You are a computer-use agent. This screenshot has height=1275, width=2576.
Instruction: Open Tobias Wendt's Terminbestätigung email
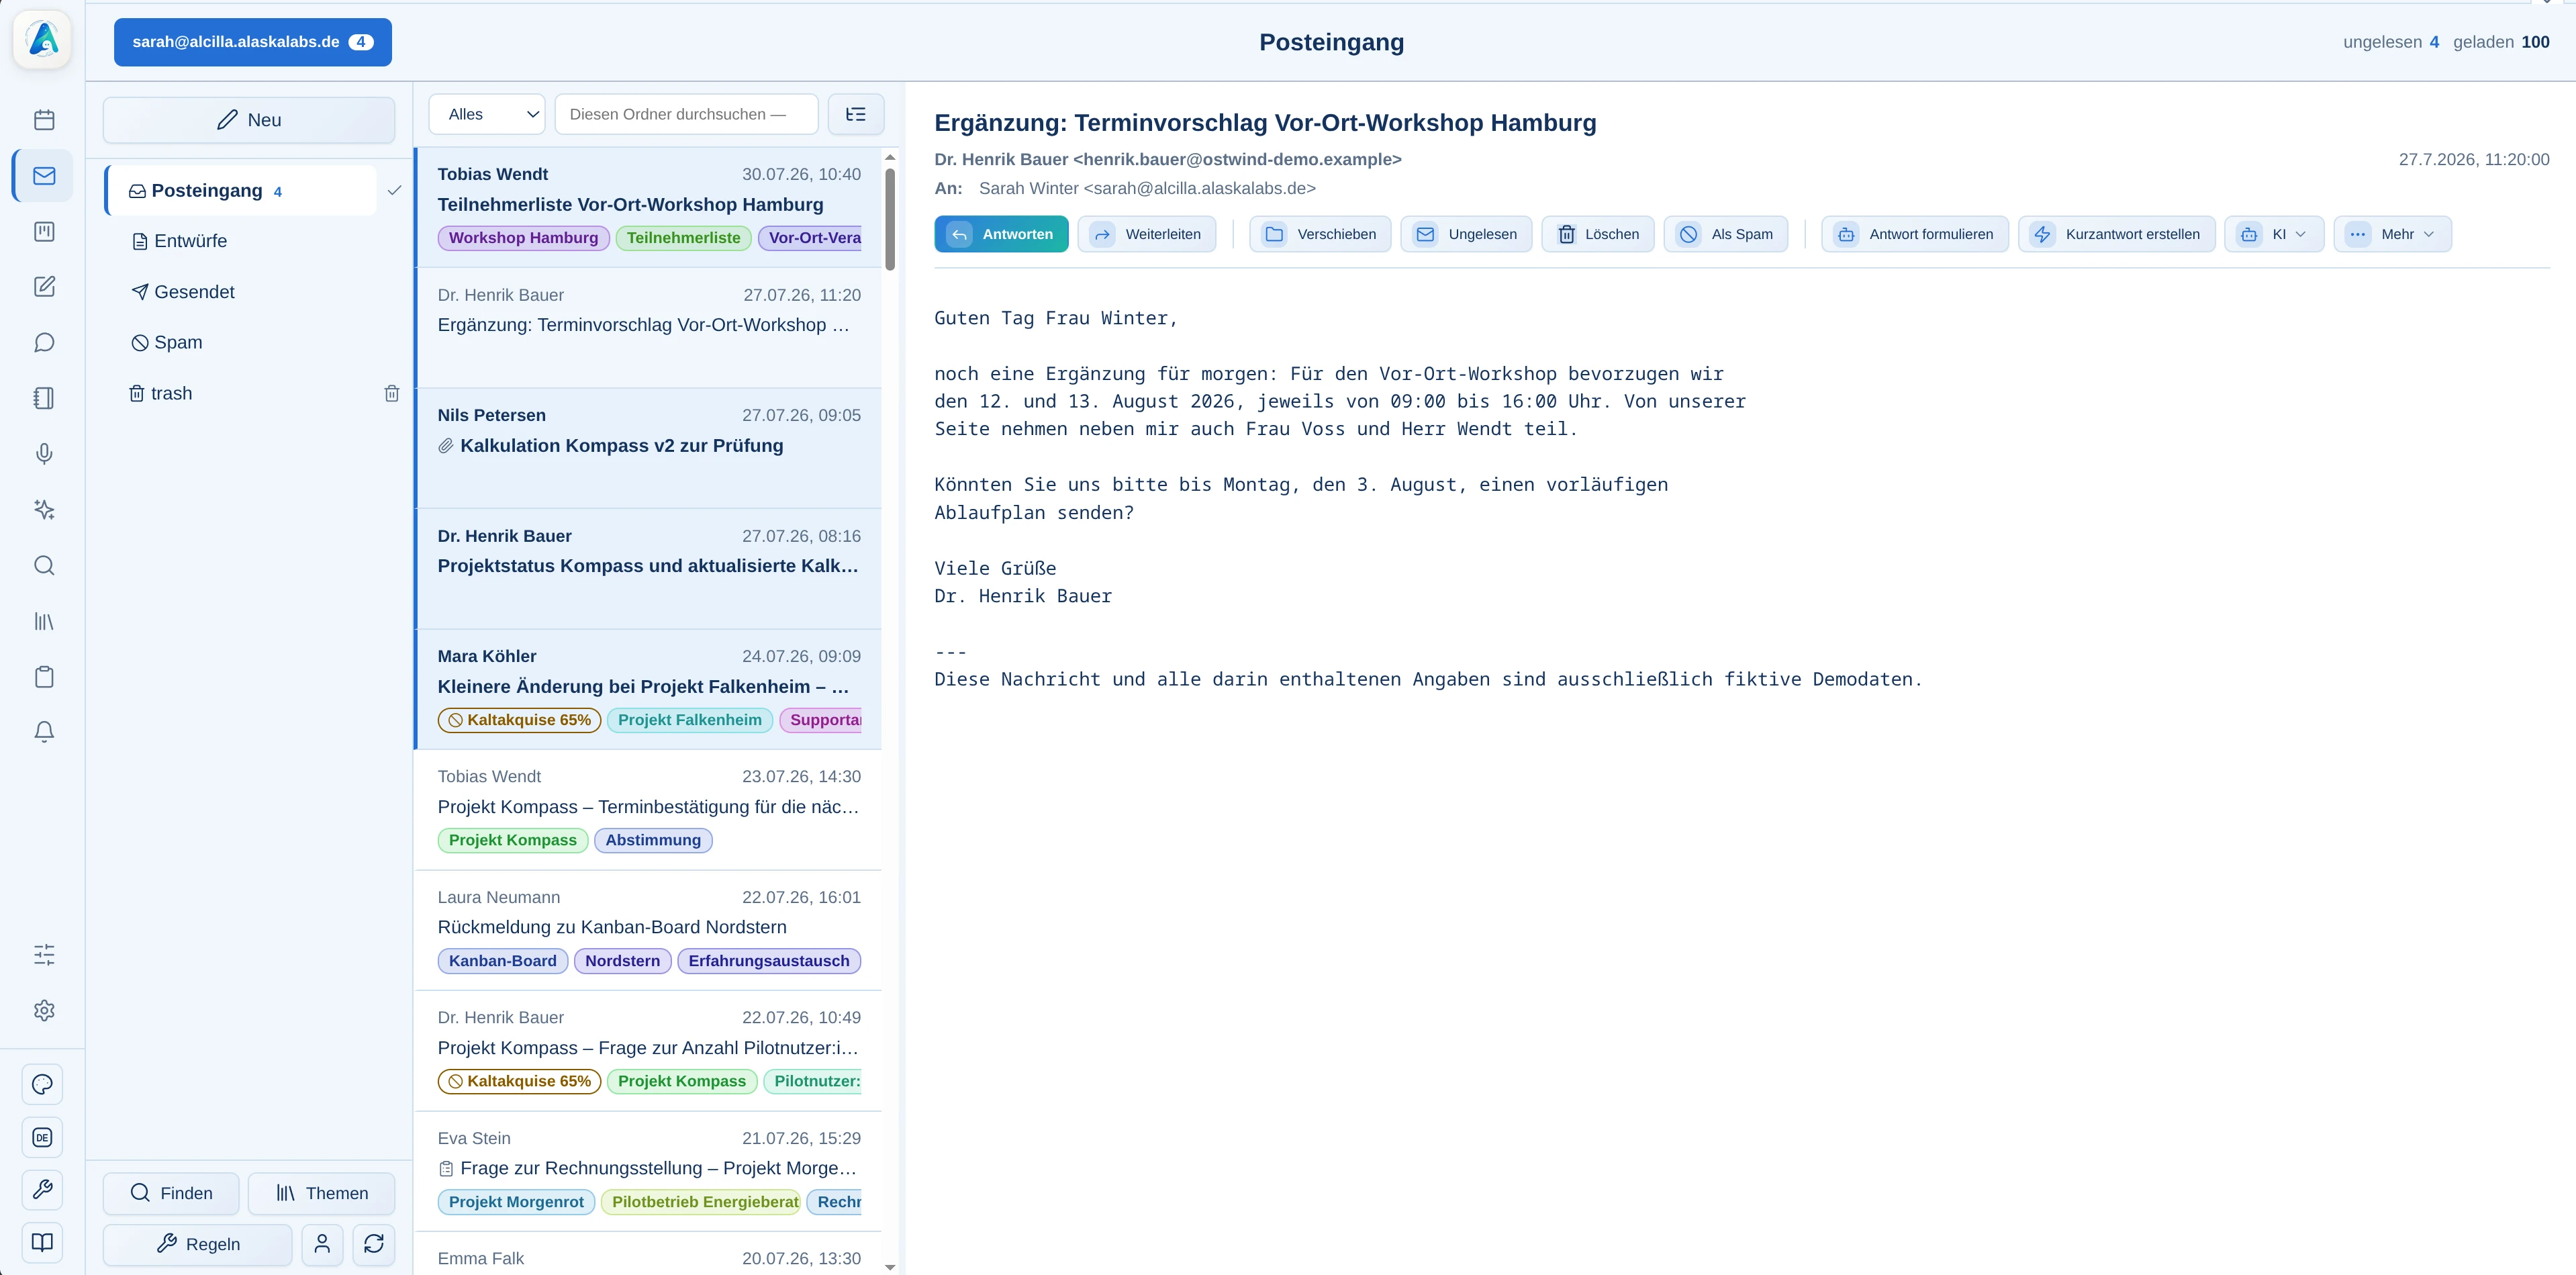[x=648, y=810]
